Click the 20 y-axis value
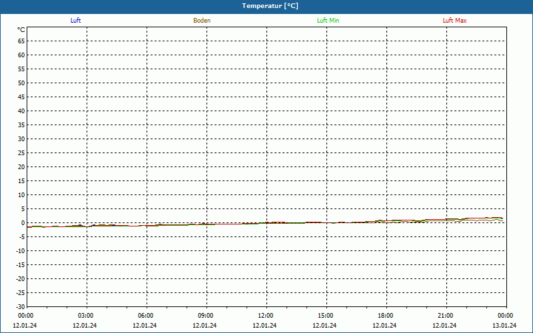Viewport: 533px width, 333px height. 21,167
